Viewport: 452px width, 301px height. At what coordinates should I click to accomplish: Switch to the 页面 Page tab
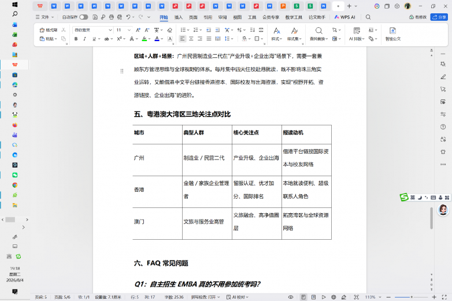(x=193, y=17)
